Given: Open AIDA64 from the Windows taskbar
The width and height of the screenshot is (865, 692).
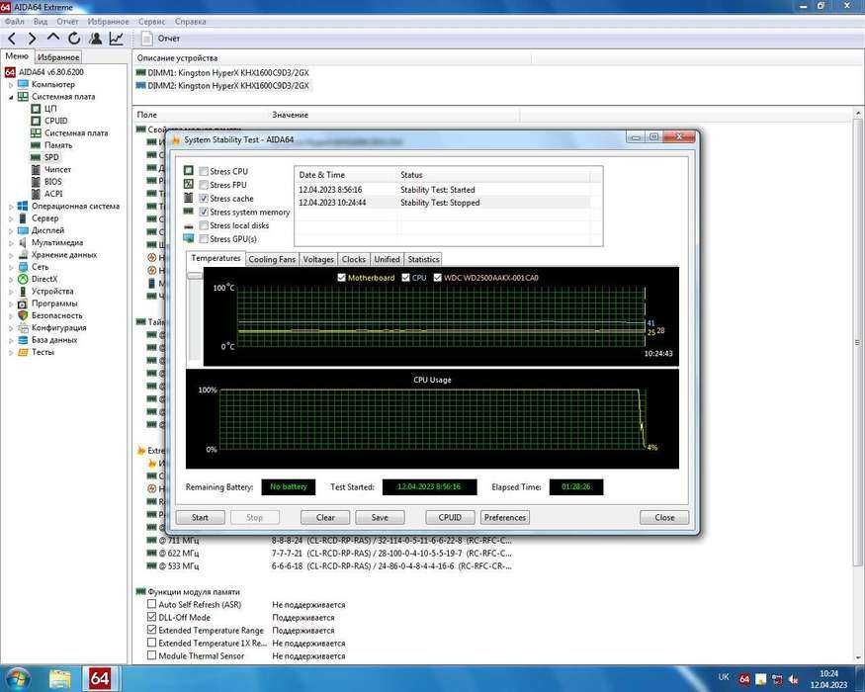Looking at the screenshot, I should 100,677.
